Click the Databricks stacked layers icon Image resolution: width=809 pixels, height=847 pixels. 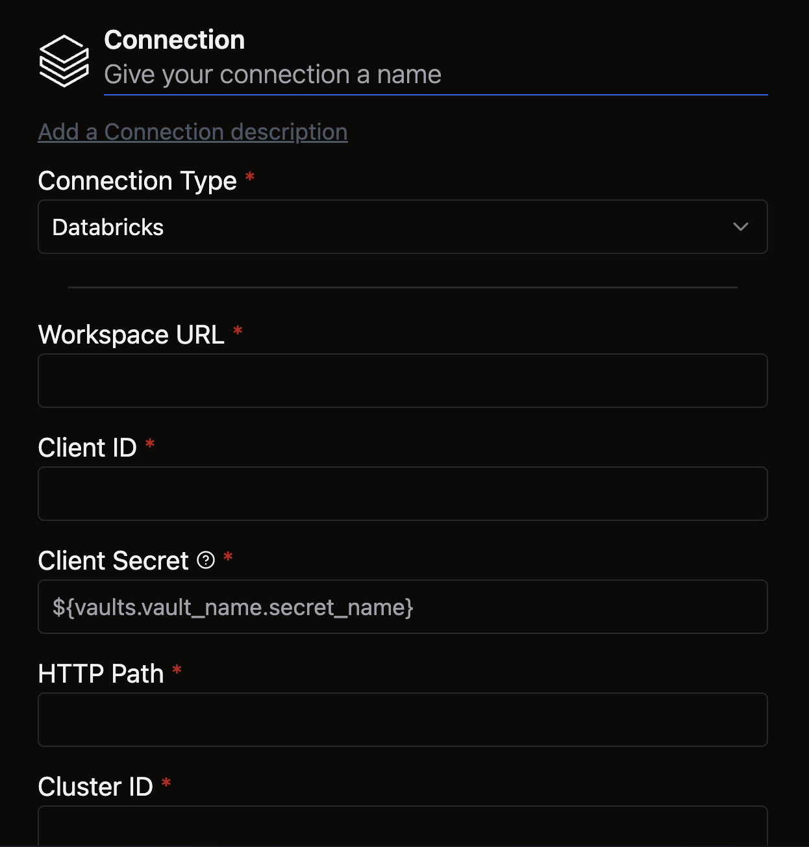pyautogui.click(x=64, y=60)
